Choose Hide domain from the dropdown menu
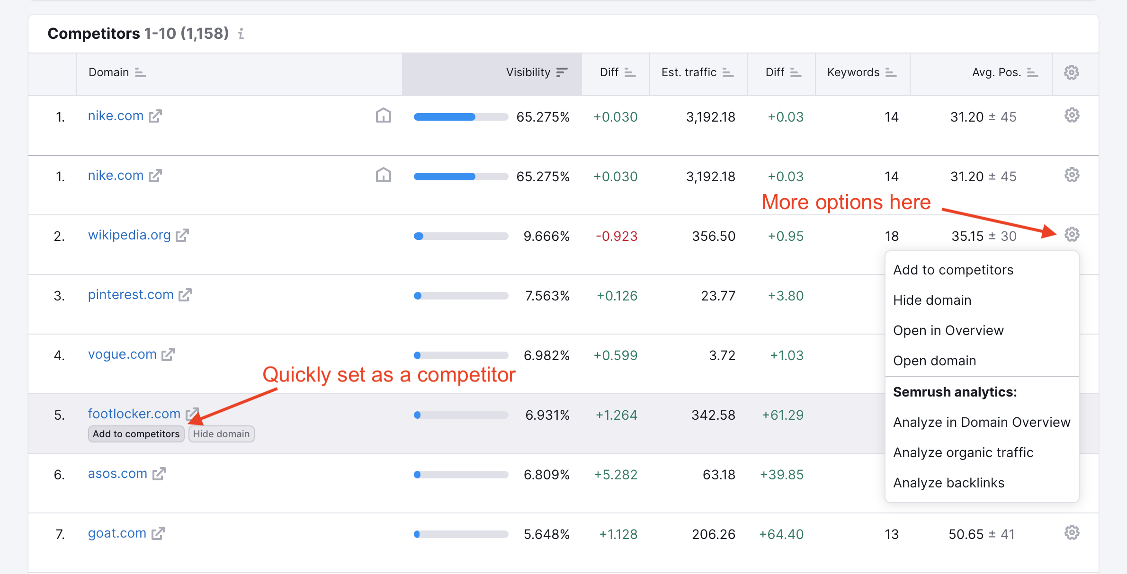Screen dimensions: 1127x574 coord(932,300)
